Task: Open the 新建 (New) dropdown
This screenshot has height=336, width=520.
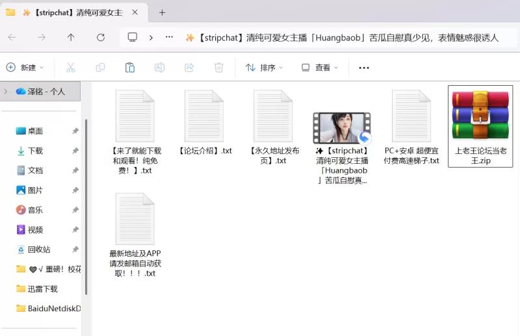Action: tap(25, 68)
